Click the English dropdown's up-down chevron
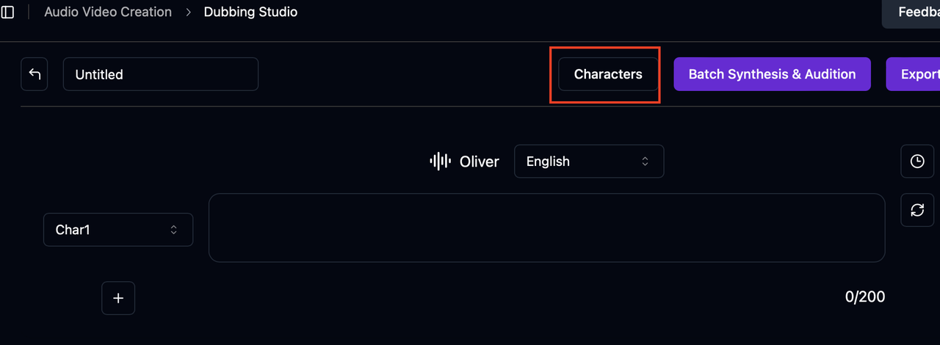This screenshot has width=940, height=345. click(645, 161)
